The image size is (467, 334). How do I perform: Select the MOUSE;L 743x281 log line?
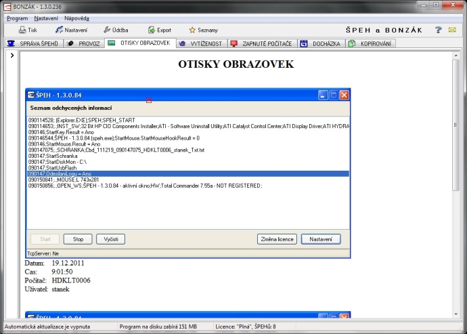[x=63, y=180]
